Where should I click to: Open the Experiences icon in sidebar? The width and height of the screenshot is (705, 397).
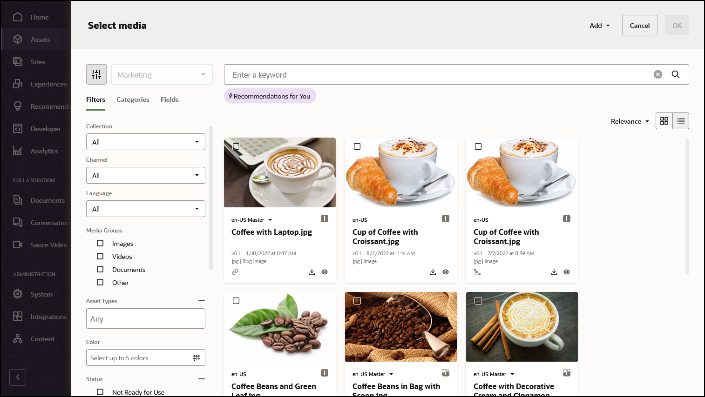18,84
